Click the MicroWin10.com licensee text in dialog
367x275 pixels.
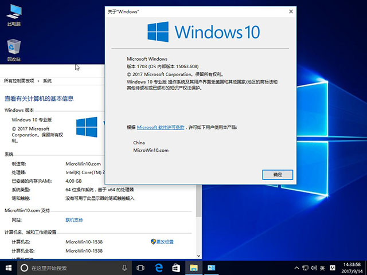click(x=151, y=150)
